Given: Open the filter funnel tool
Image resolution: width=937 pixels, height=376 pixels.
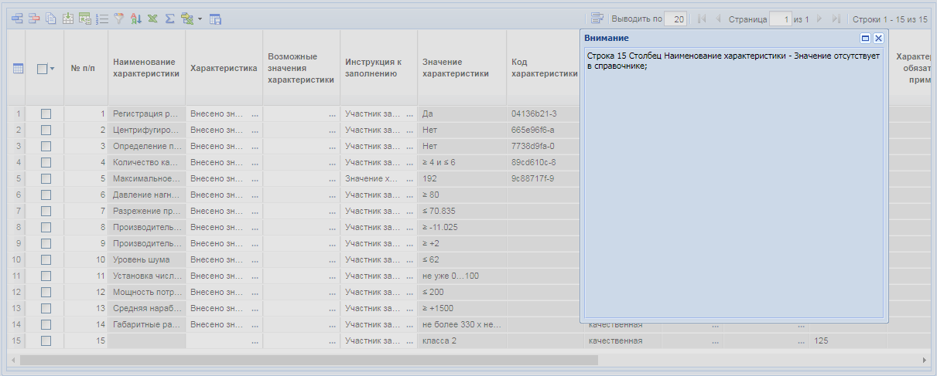Looking at the screenshot, I should (x=118, y=19).
